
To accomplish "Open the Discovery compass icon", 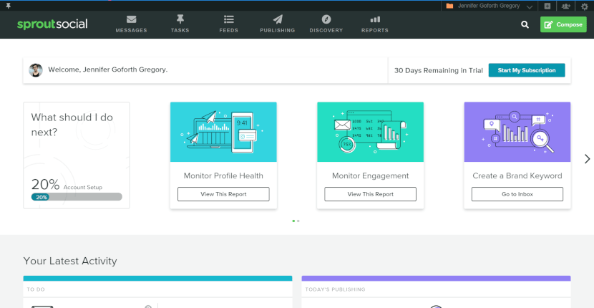I will (326, 19).
